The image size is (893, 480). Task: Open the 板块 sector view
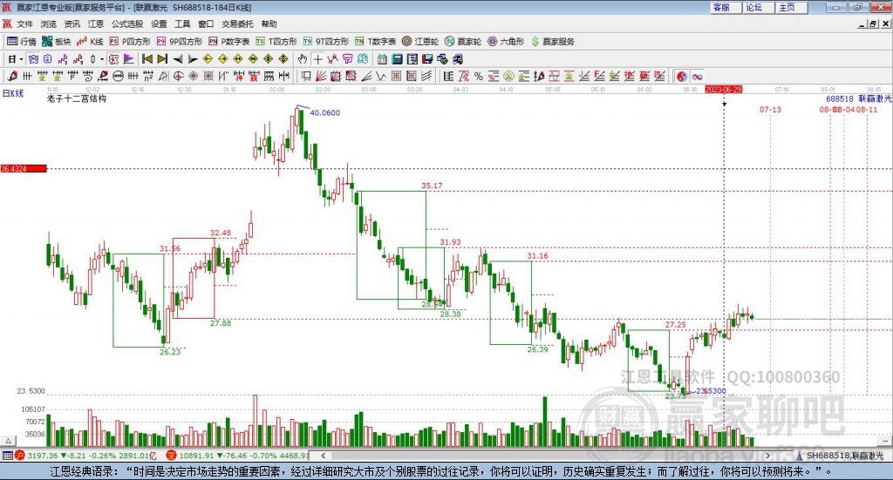pyautogui.click(x=57, y=42)
